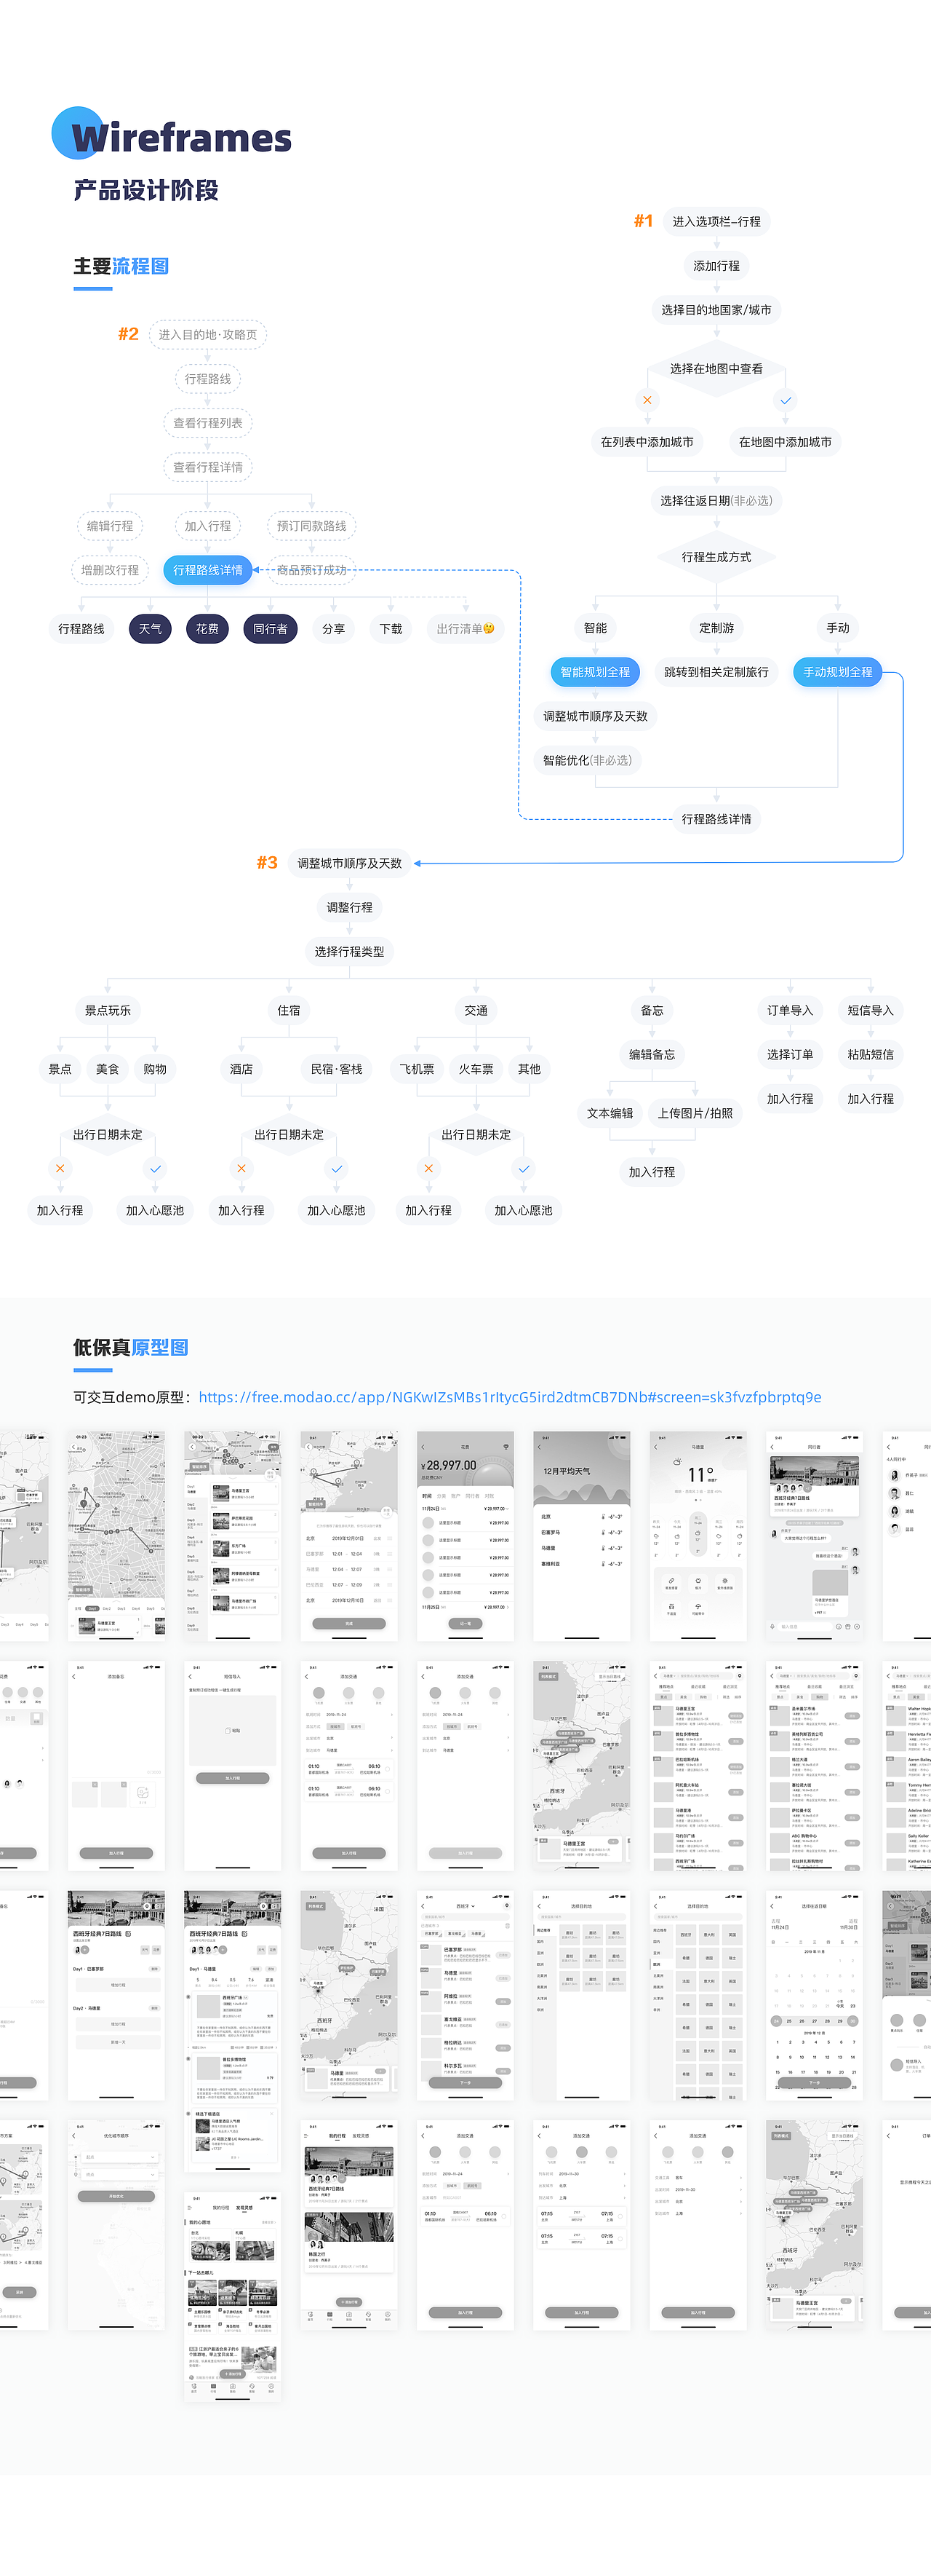Click the dark 同行者 pill
931x2576 pixels.
tap(271, 629)
